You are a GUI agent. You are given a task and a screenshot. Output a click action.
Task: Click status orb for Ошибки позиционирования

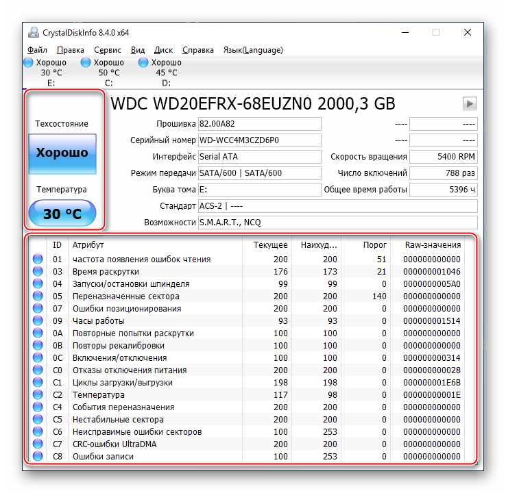point(38,308)
